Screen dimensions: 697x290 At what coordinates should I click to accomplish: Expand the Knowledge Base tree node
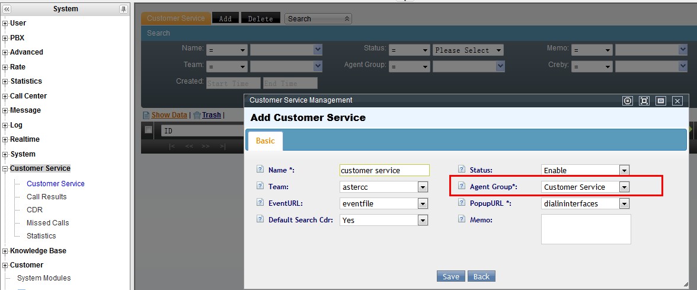pos(5,251)
